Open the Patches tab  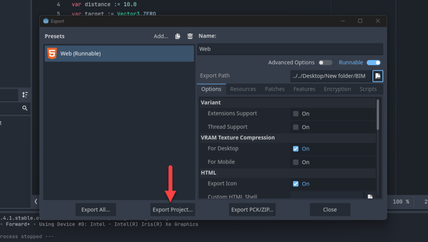click(275, 89)
